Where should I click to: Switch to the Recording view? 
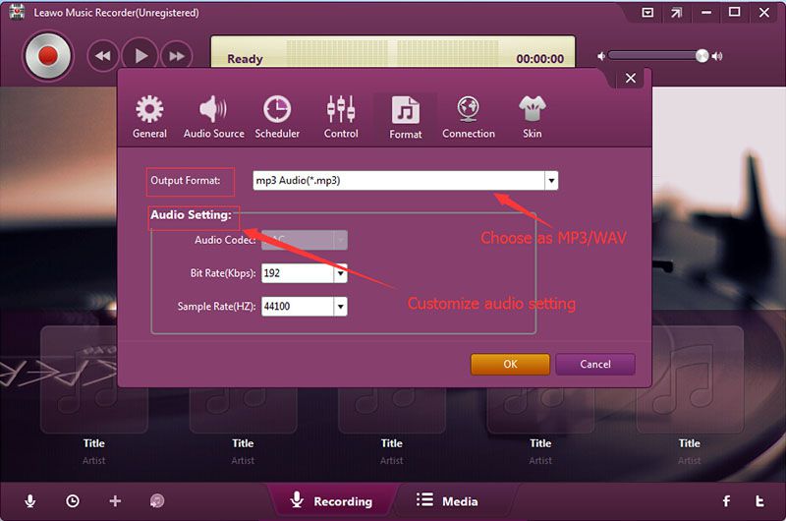(332, 501)
